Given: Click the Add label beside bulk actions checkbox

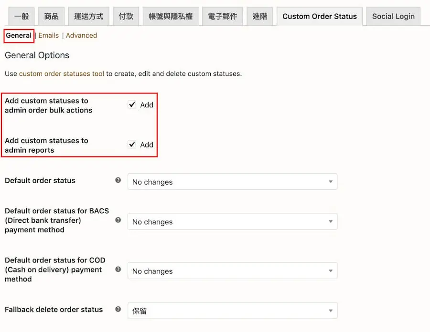Looking at the screenshot, I should (x=147, y=105).
